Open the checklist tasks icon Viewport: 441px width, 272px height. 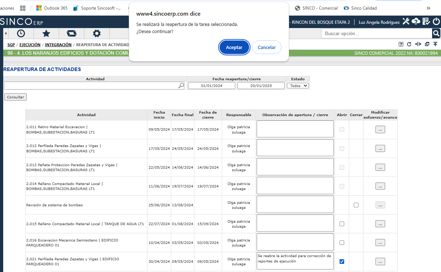point(426,22)
